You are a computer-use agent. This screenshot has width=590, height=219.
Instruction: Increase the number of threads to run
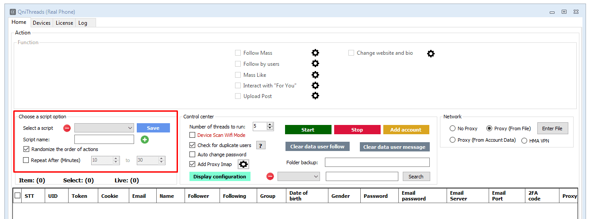270,125
